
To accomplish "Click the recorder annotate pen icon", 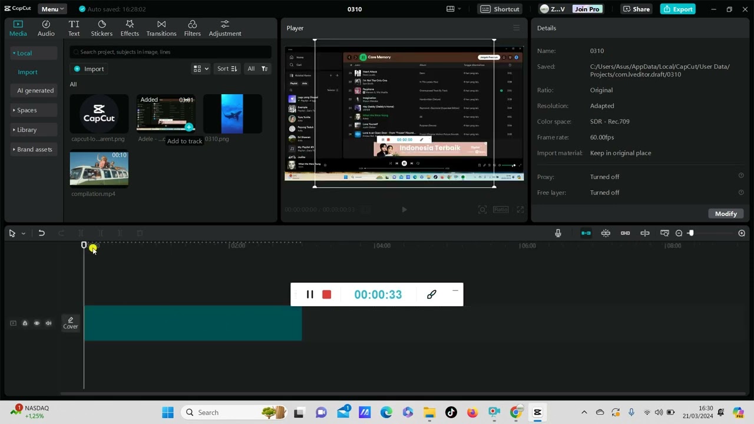I will pyautogui.click(x=431, y=294).
